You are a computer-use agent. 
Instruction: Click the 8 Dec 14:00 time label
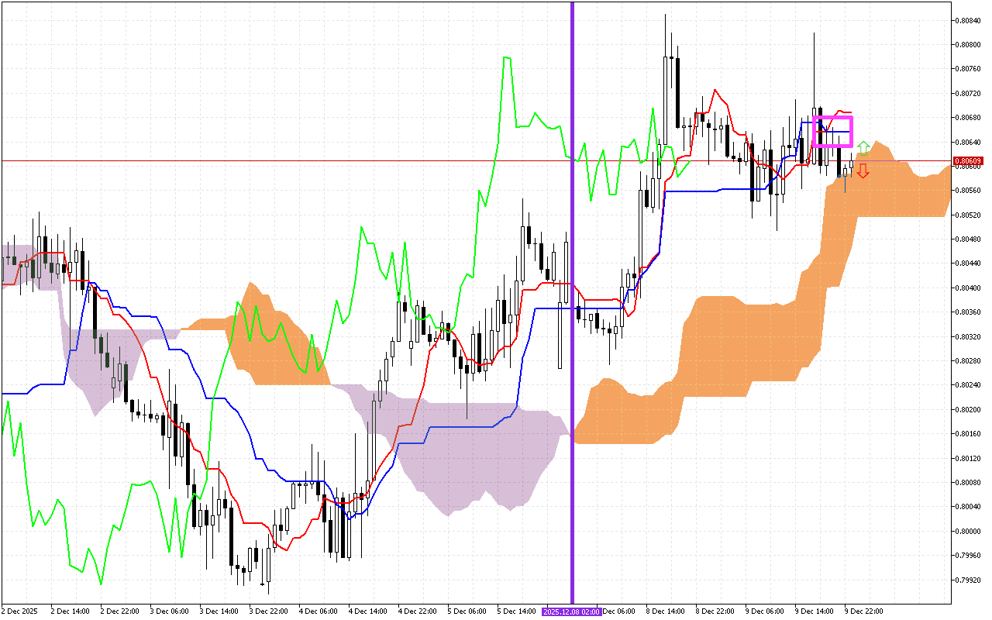pos(665,611)
